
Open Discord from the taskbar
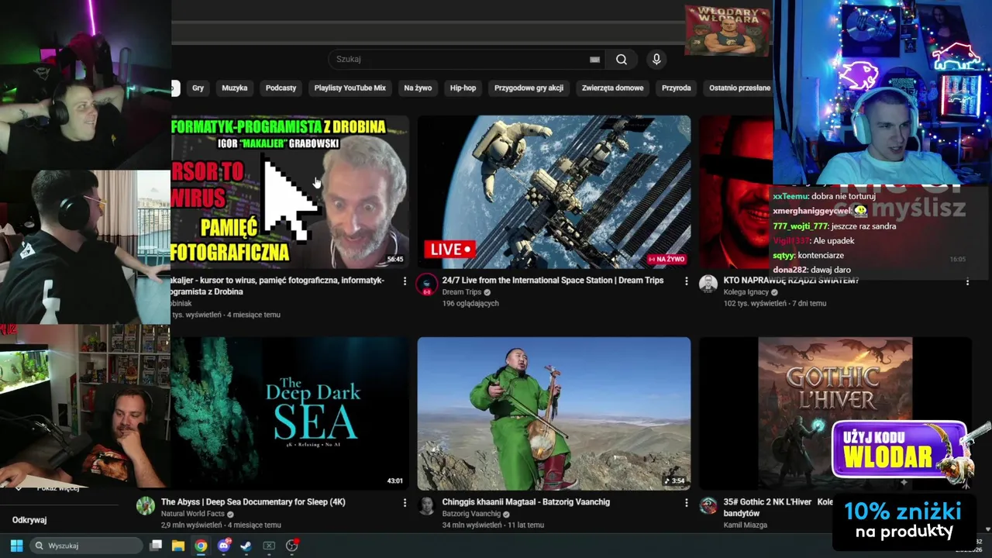[x=224, y=546]
